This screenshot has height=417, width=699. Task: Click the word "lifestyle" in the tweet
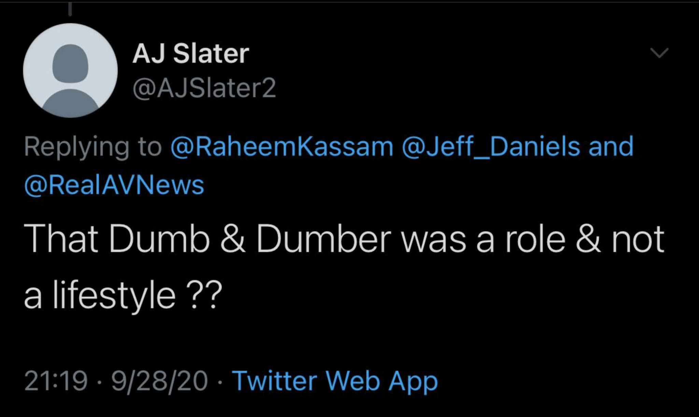[114, 296]
